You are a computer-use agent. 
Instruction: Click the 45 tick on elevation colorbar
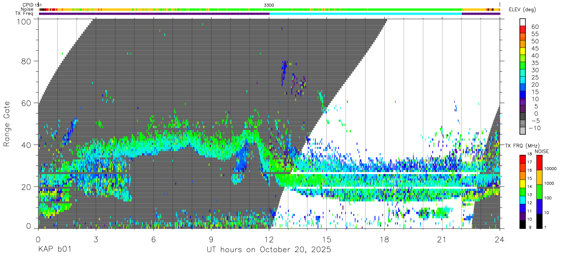(534, 48)
